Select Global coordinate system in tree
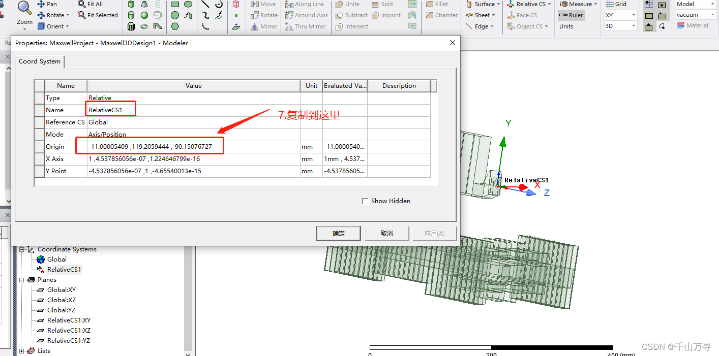 (x=56, y=260)
